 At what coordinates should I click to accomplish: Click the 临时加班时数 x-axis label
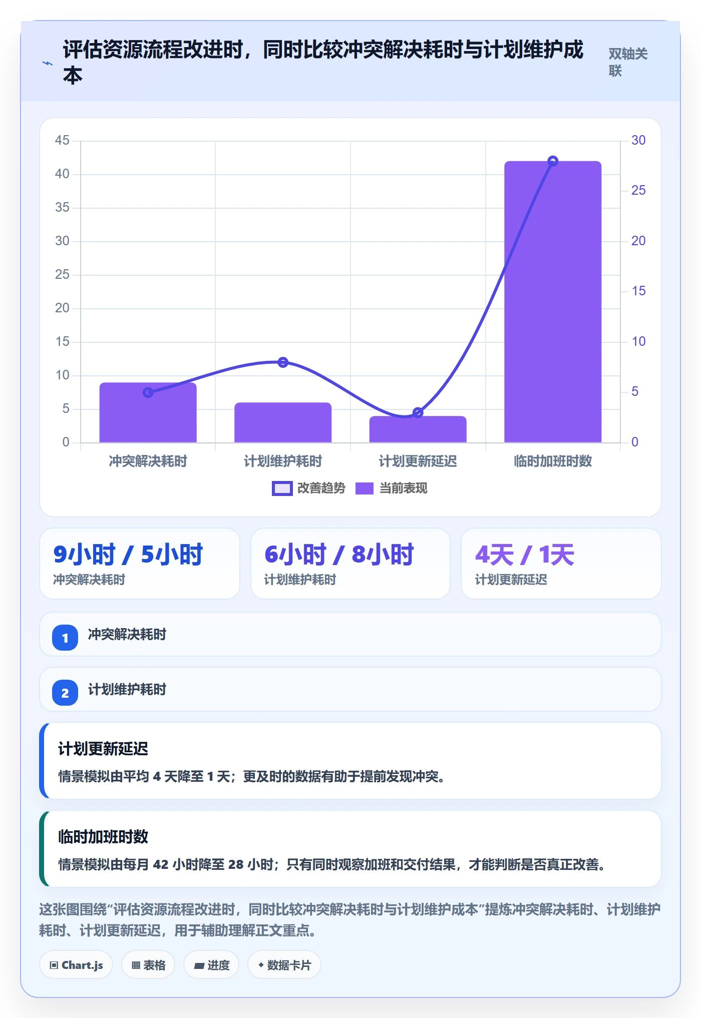(553, 461)
